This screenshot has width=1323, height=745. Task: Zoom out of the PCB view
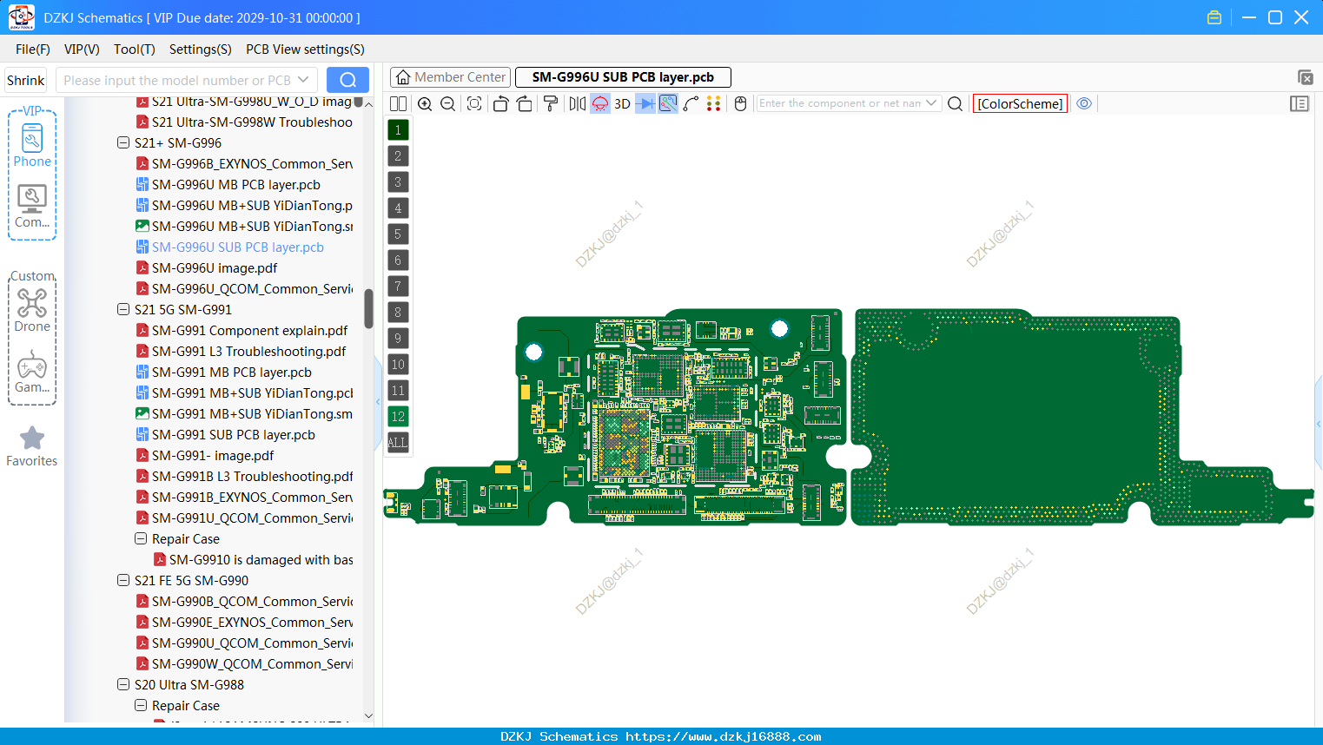point(447,103)
